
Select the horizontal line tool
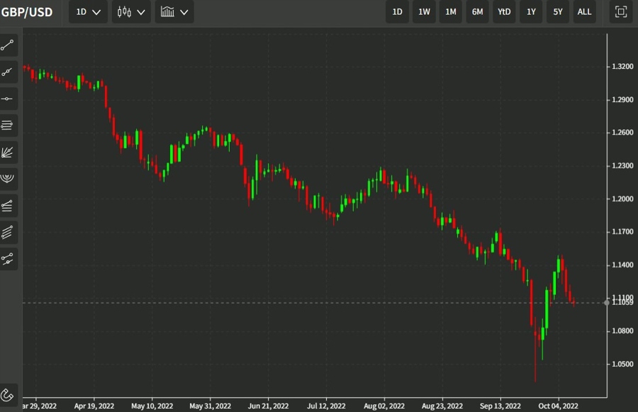[8, 99]
